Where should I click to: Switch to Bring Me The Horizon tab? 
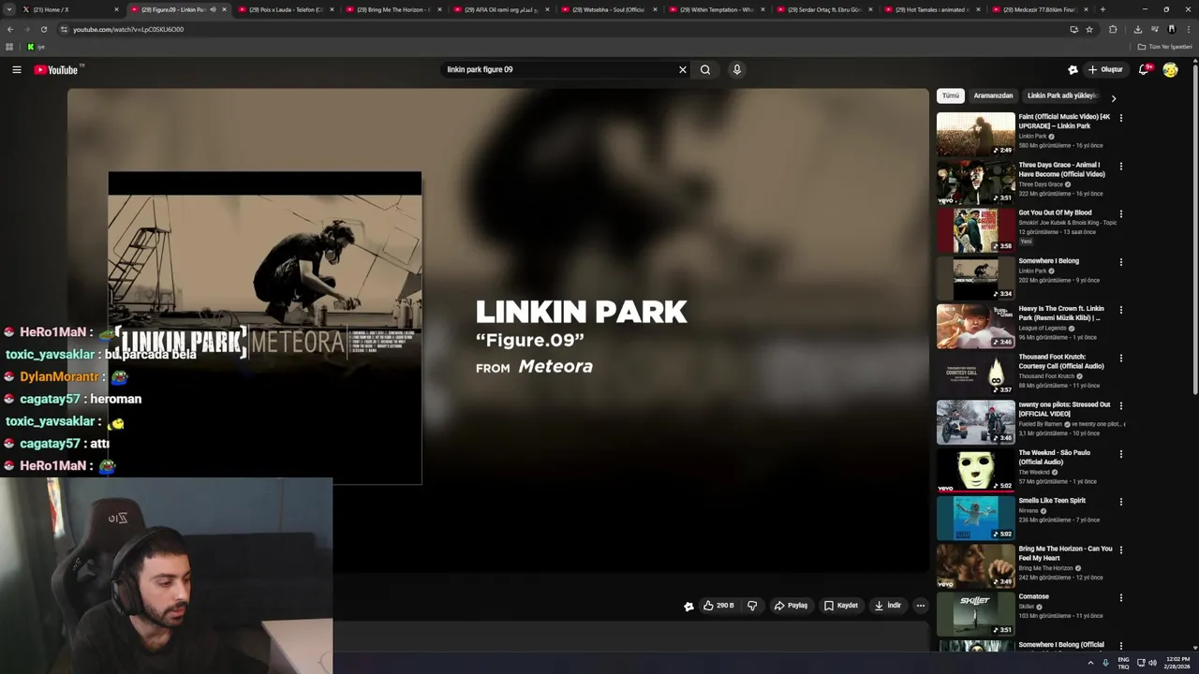pyautogui.click(x=392, y=9)
